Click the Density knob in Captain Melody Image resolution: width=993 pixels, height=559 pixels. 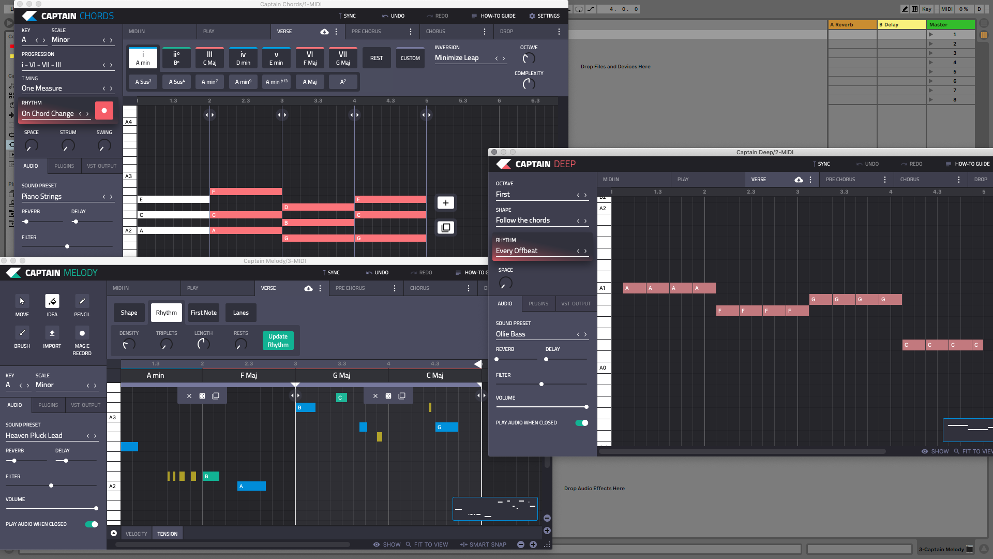[x=129, y=344]
